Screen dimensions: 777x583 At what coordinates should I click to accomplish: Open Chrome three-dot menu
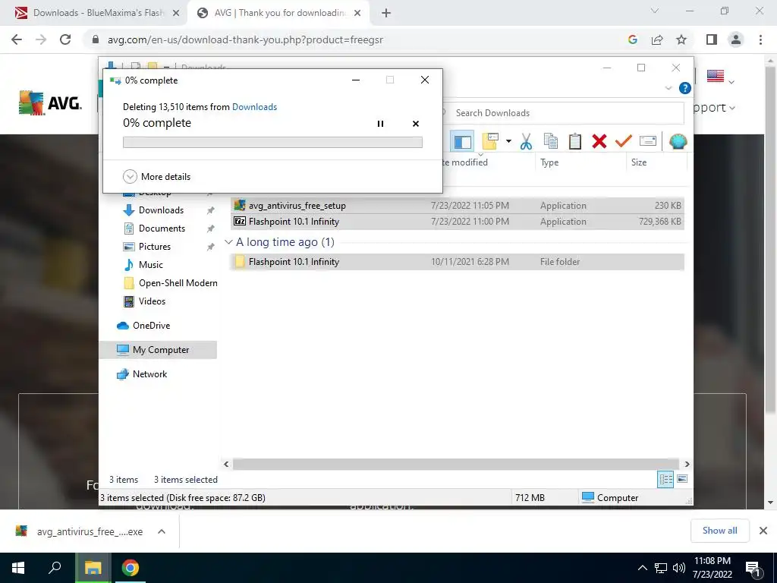(x=760, y=39)
